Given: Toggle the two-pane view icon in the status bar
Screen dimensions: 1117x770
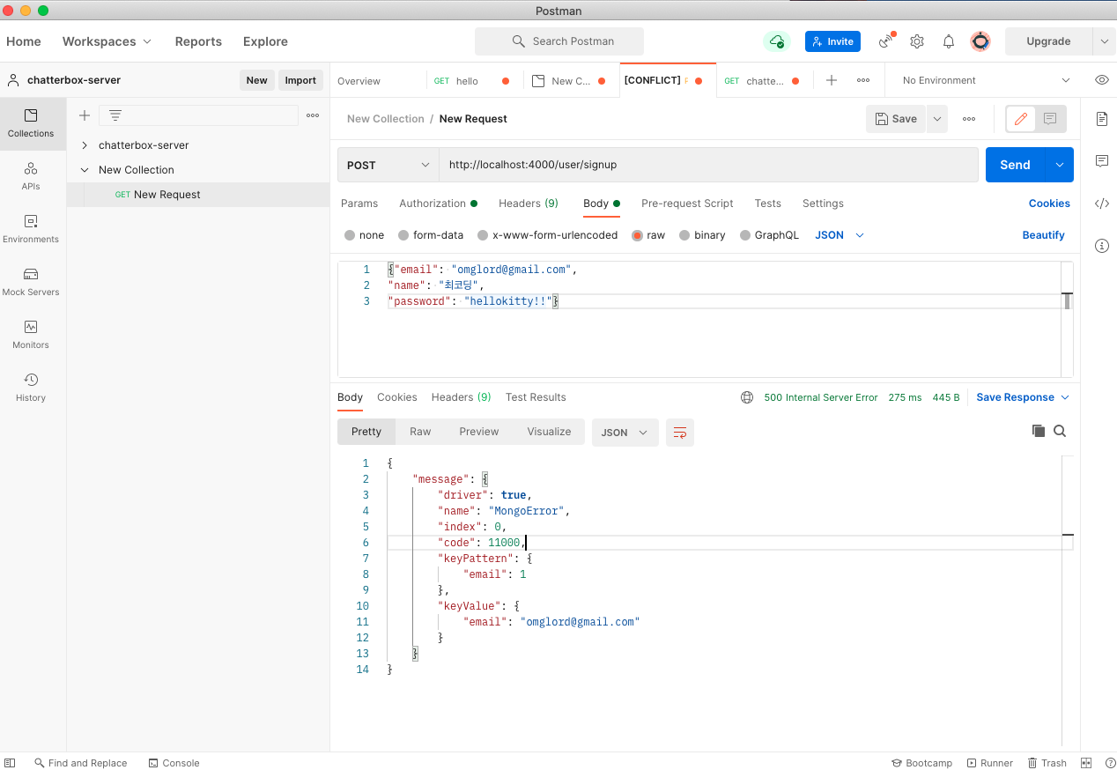Looking at the screenshot, I should click(x=1086, y=763).
